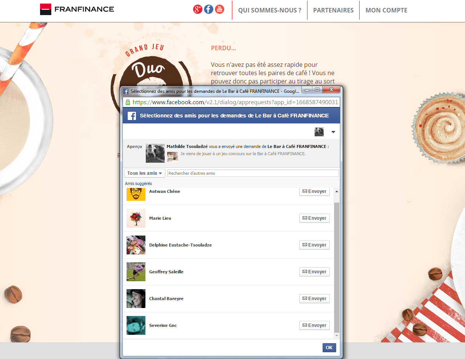Click the Rechercher d'autres amis search field

coord(253,173)
